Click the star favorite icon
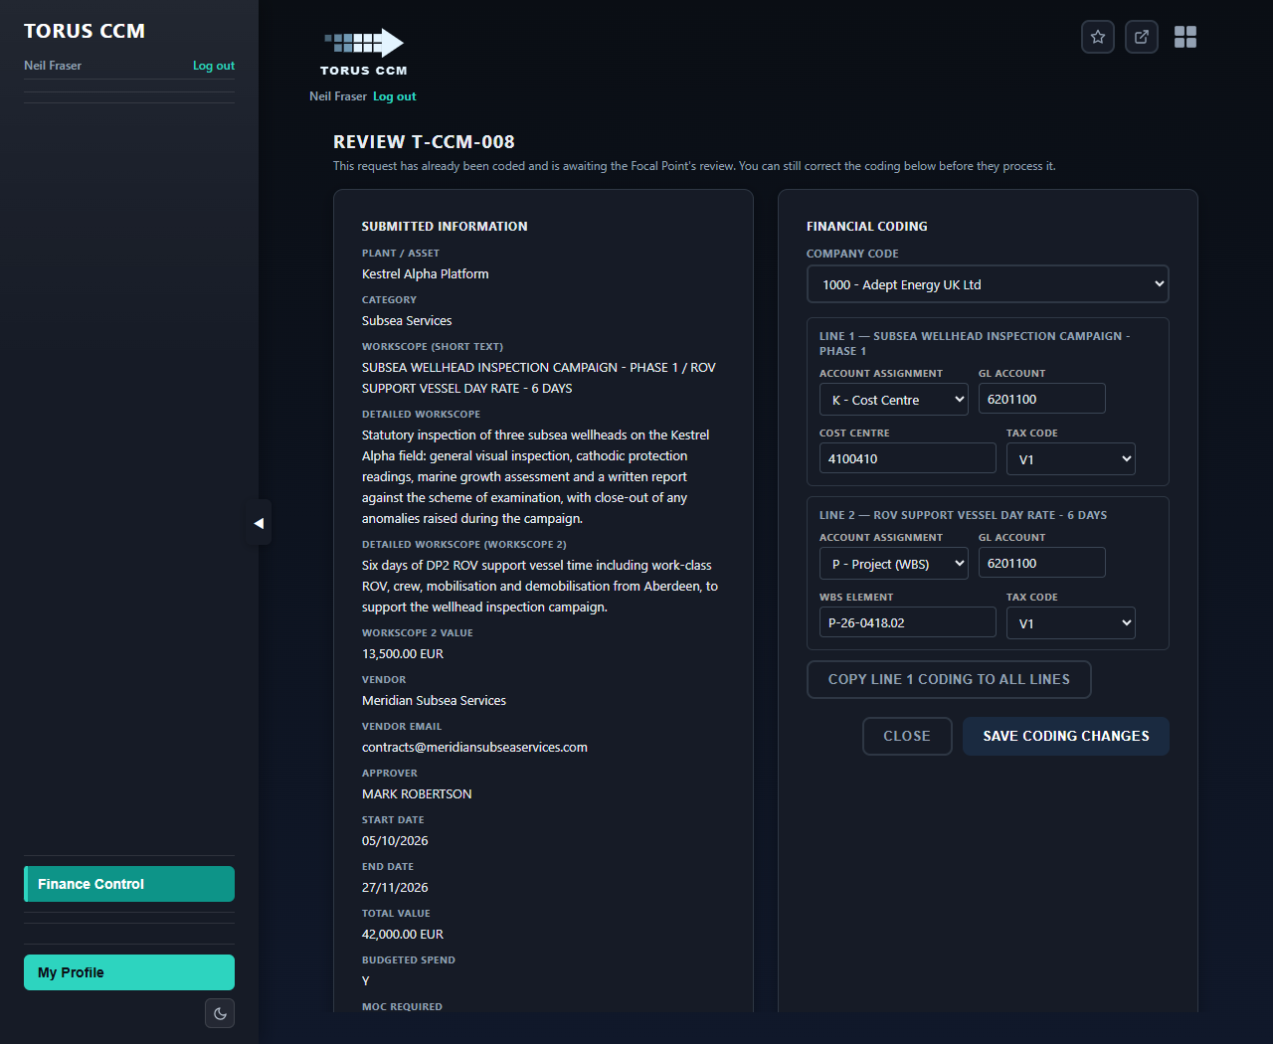1273x1044 pixels. click(1098, 37)
